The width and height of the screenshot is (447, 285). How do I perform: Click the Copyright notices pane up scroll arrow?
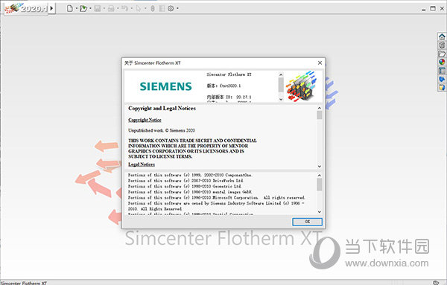(320, 108)
